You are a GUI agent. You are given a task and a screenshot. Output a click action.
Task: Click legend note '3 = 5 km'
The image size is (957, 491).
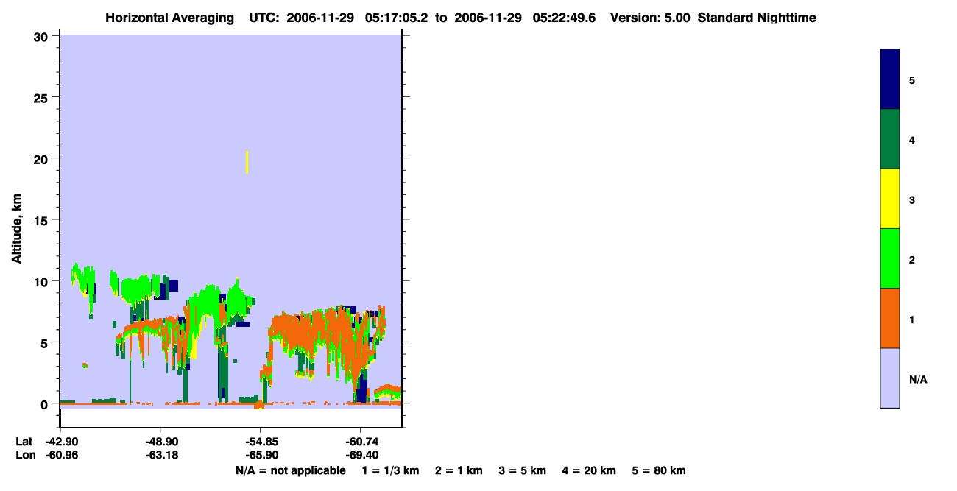point(523,470)
